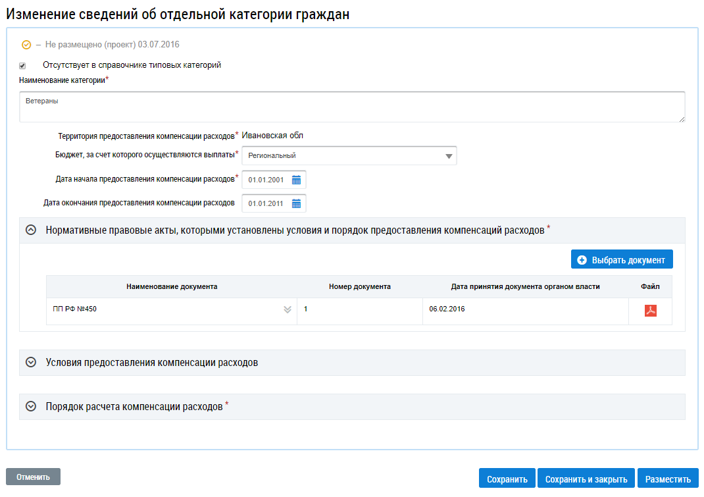Expand Условия предоставления компенсации расходов section
Screen dimensions: 704x497
point(30,363)
